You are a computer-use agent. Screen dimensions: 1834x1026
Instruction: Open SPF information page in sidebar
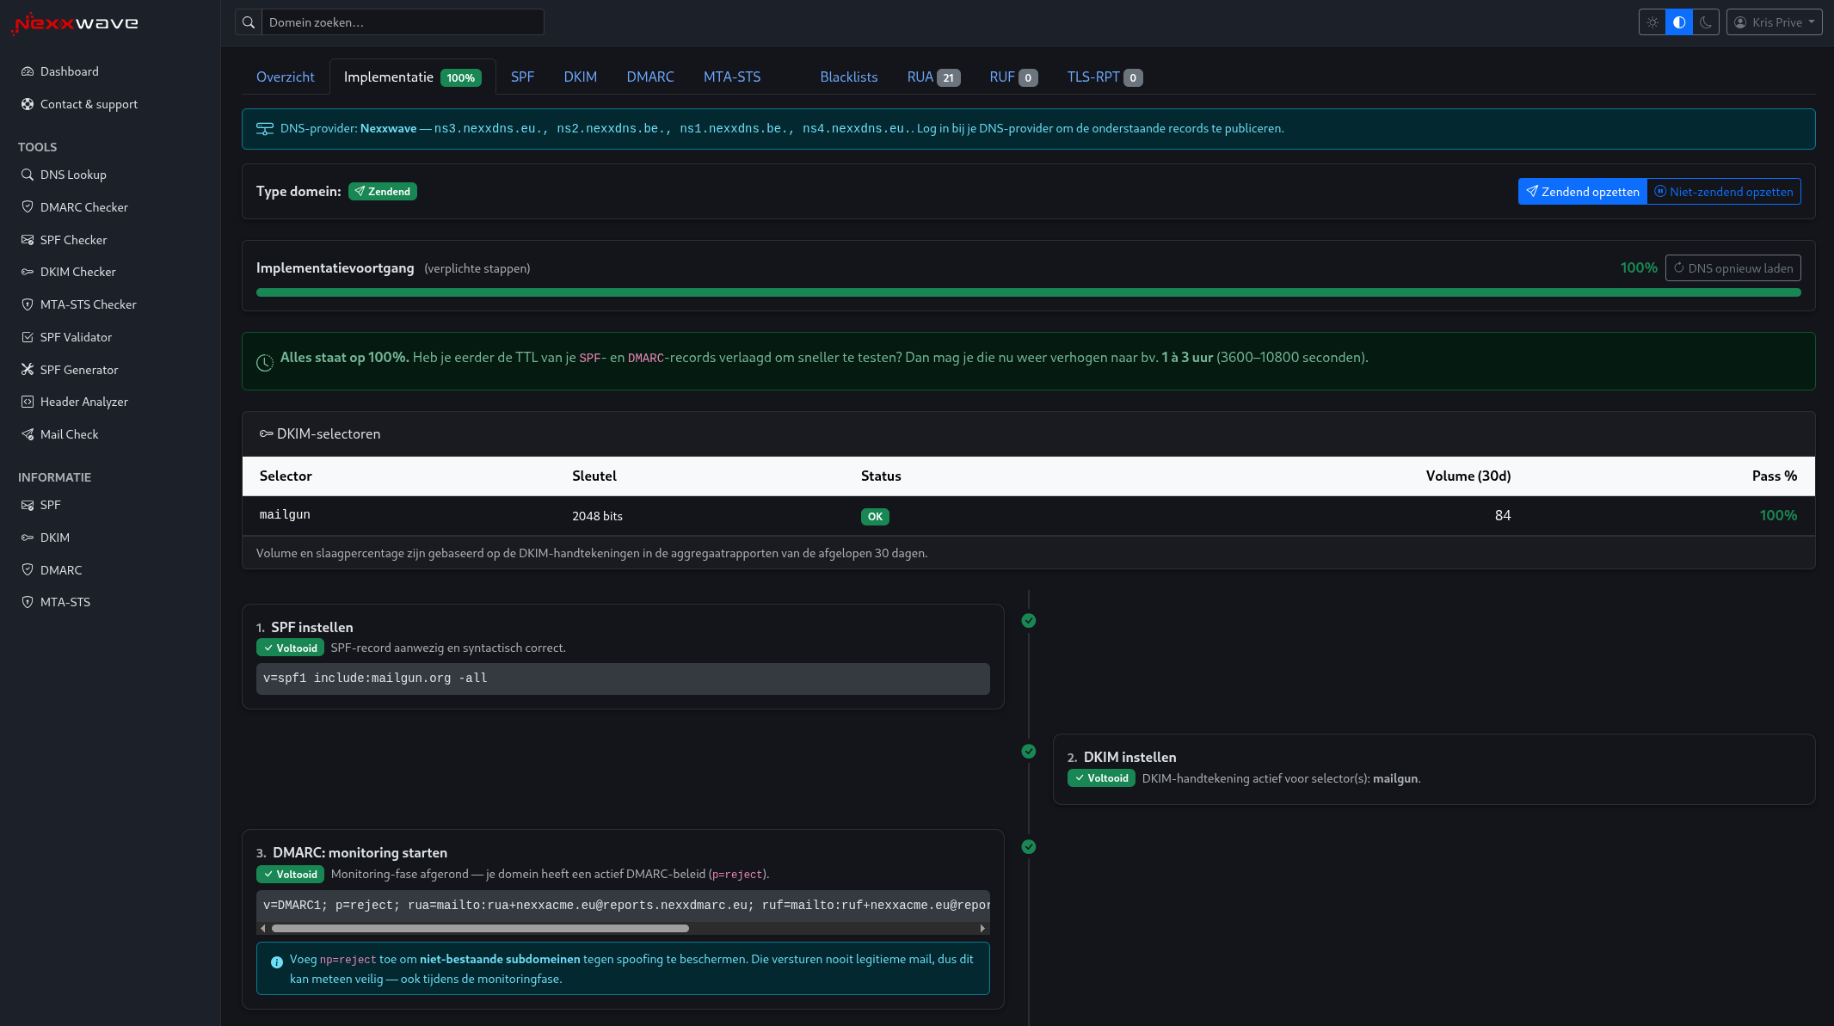pos(50,505)
